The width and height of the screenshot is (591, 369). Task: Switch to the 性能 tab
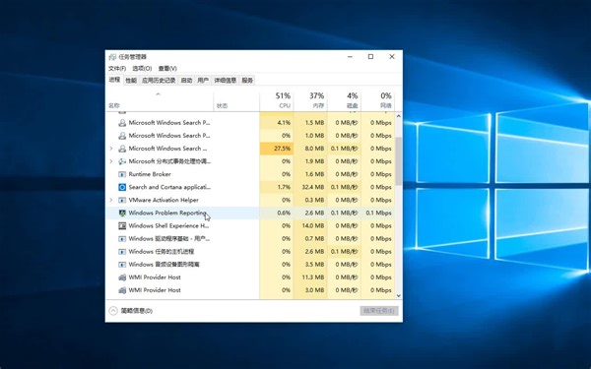131,81
